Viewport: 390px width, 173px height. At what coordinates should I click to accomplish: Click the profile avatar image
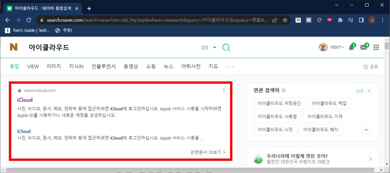(323, 47)
